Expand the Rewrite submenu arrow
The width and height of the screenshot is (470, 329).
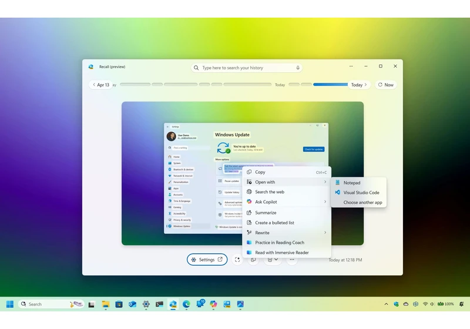click(325, 233)
